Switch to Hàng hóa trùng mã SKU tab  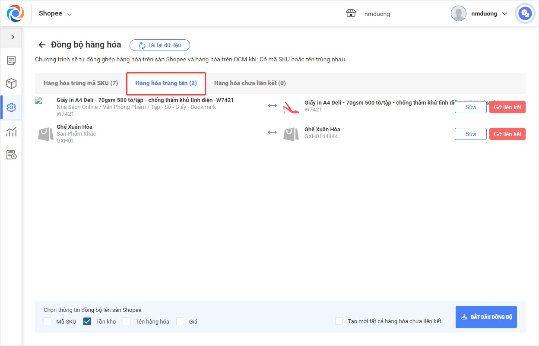[81, 83]
